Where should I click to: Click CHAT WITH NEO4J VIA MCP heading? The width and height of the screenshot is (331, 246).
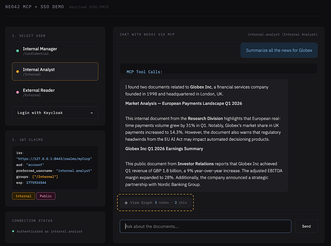point(147,34)
